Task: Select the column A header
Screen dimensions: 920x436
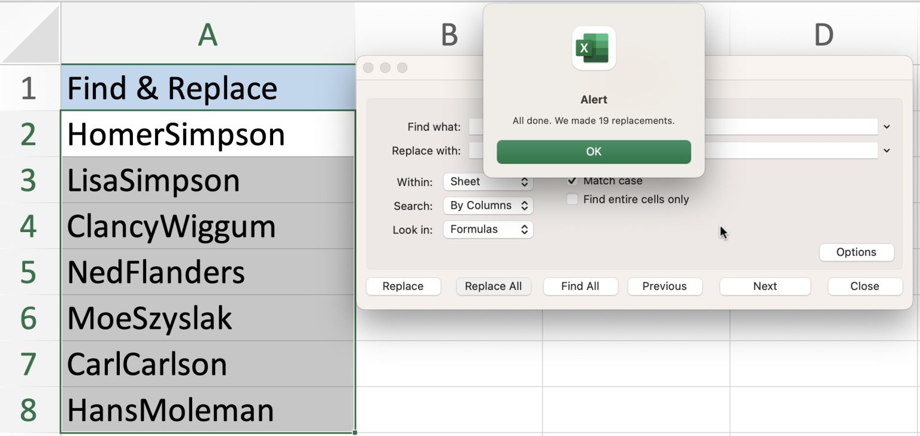Action: (207, 34)
